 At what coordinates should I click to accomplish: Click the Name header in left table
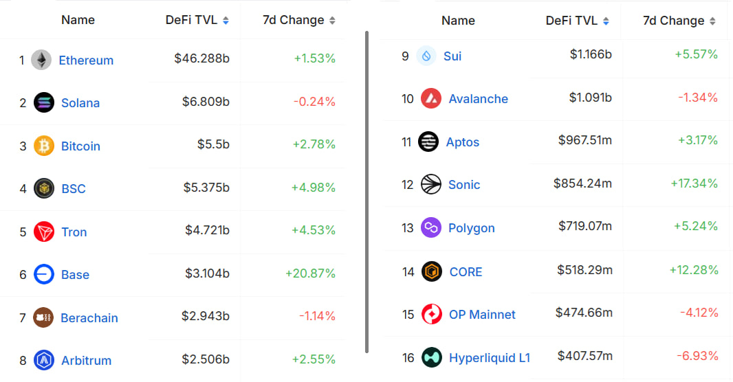78,20
